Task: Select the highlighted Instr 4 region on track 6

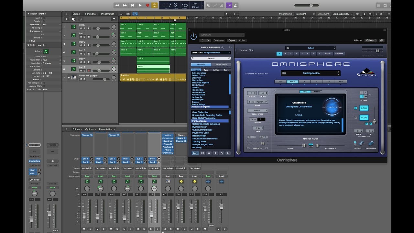Action: click(153, 69)
